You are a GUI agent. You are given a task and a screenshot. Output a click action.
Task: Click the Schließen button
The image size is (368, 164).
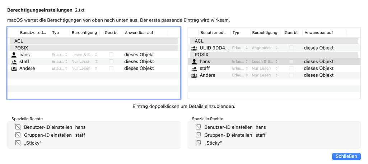346,156
